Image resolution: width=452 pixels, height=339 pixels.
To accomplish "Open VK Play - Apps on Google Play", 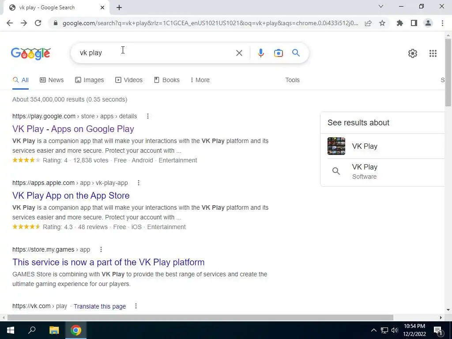I will coord(73,129).
